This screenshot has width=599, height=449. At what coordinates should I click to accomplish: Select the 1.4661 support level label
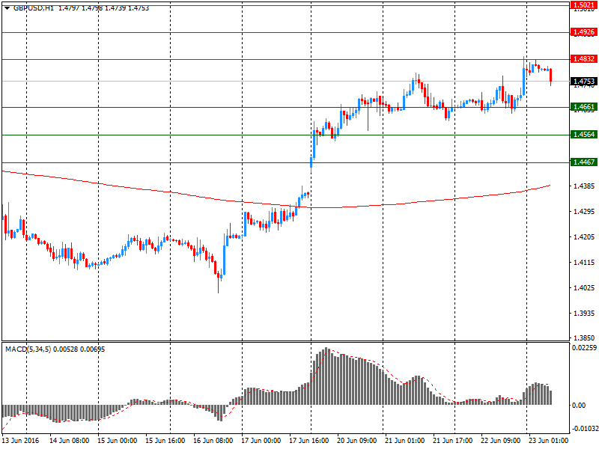[584, 107]
